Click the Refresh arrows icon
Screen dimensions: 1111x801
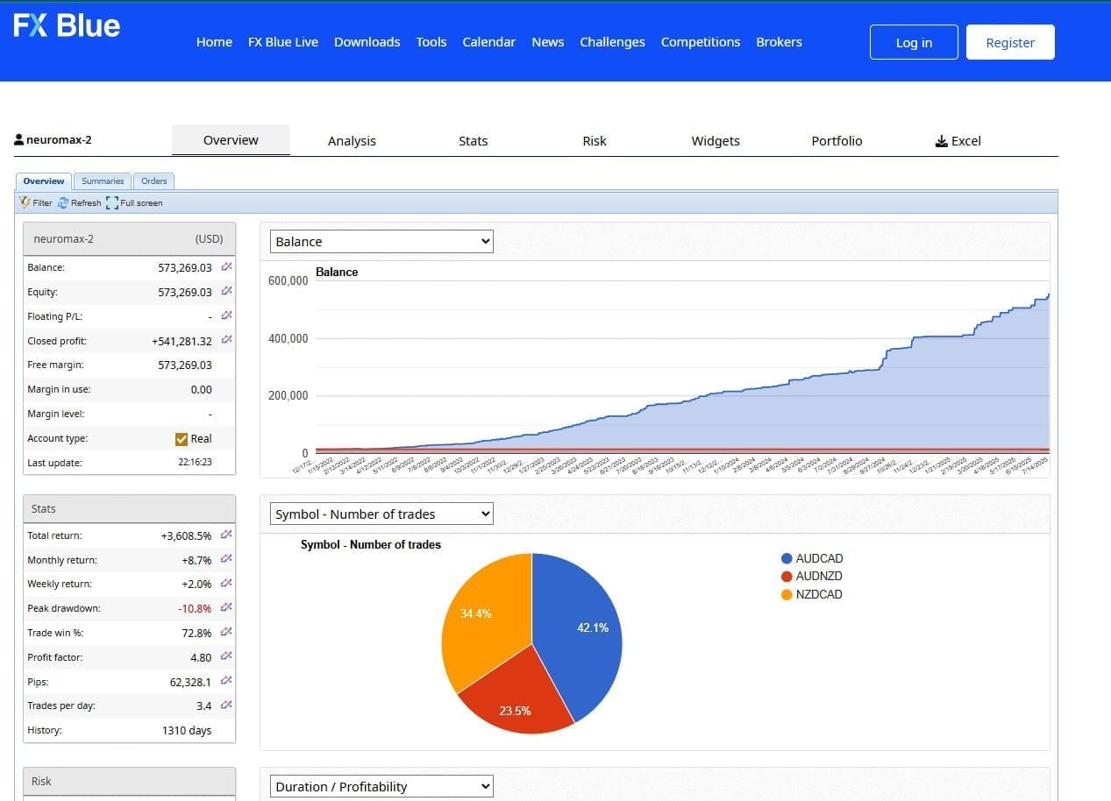point(63,202)
